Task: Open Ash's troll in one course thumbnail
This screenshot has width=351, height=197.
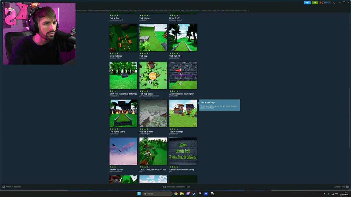Action: click(183, 75)
